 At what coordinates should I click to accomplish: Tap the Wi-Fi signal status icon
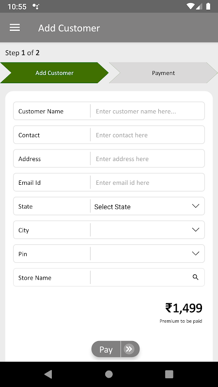(190, 6)
